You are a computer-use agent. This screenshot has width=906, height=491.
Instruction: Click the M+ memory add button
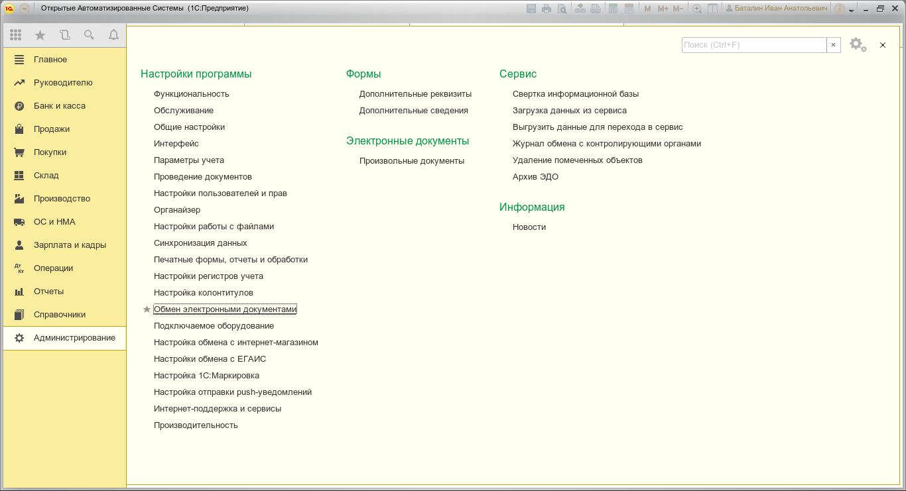tap(663, 9)
